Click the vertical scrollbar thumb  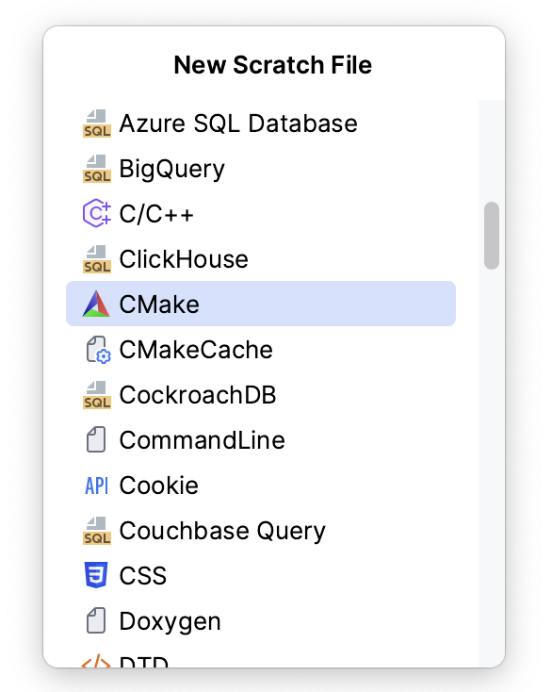pos(492,236)
